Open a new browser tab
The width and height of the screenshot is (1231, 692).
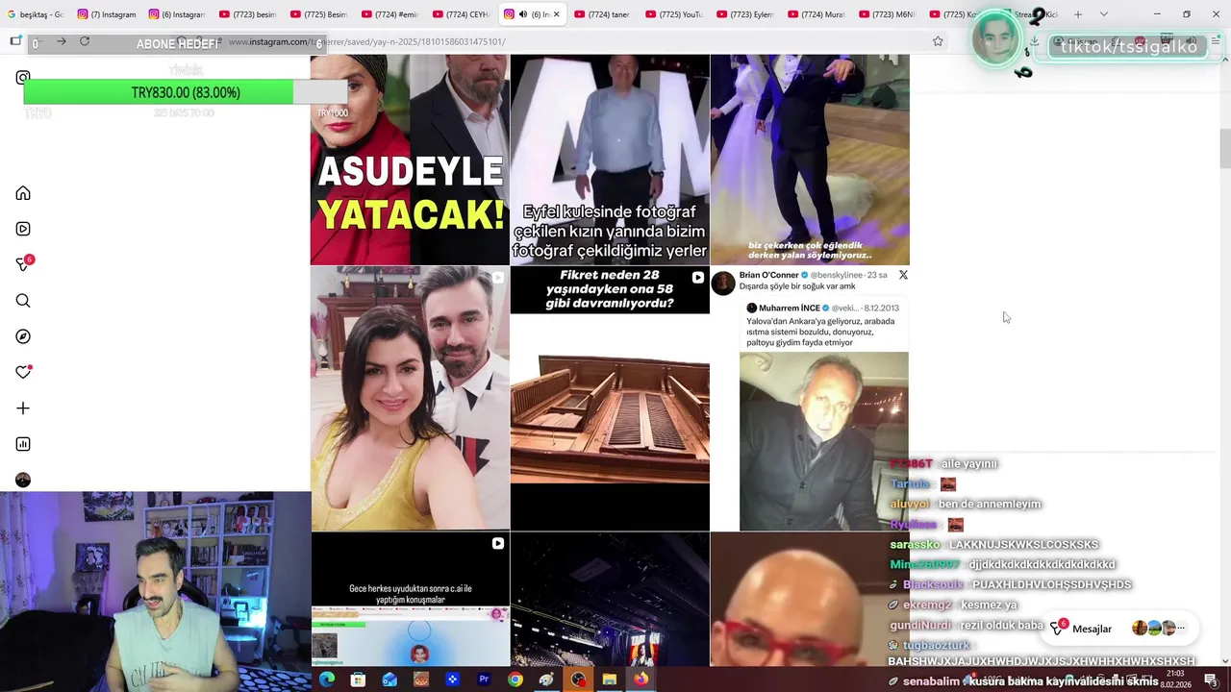[x=1078, y=14]
